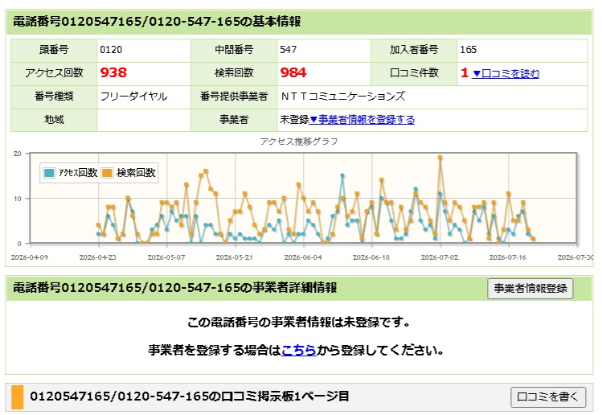
Task: Click the フリーダイヤル cell
Action: click(x=144, y=97)
